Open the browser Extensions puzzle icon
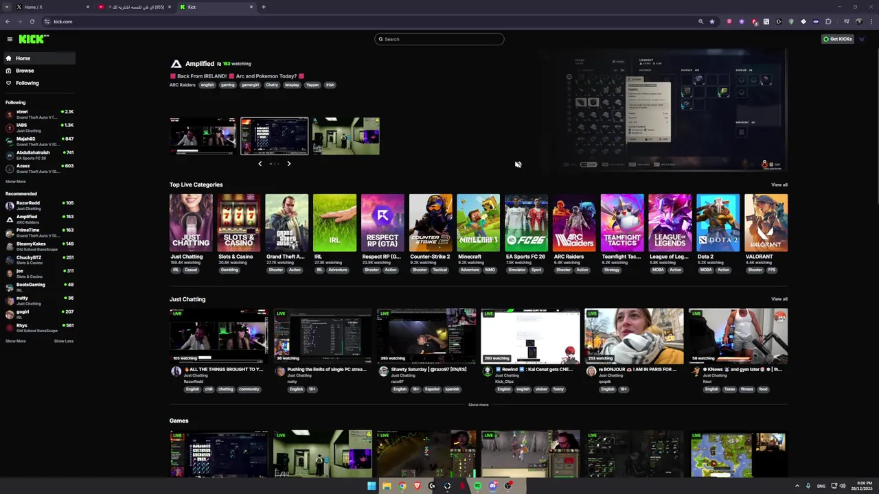 tap(828, 21)
